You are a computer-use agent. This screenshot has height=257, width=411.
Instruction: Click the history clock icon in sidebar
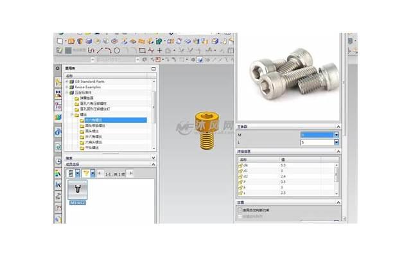(58, 161)
